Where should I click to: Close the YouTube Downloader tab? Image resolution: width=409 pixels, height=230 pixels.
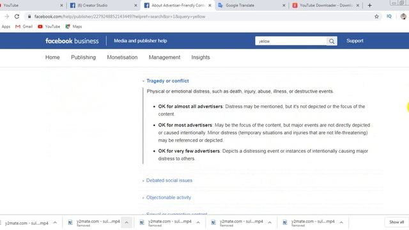coord(358,5)
